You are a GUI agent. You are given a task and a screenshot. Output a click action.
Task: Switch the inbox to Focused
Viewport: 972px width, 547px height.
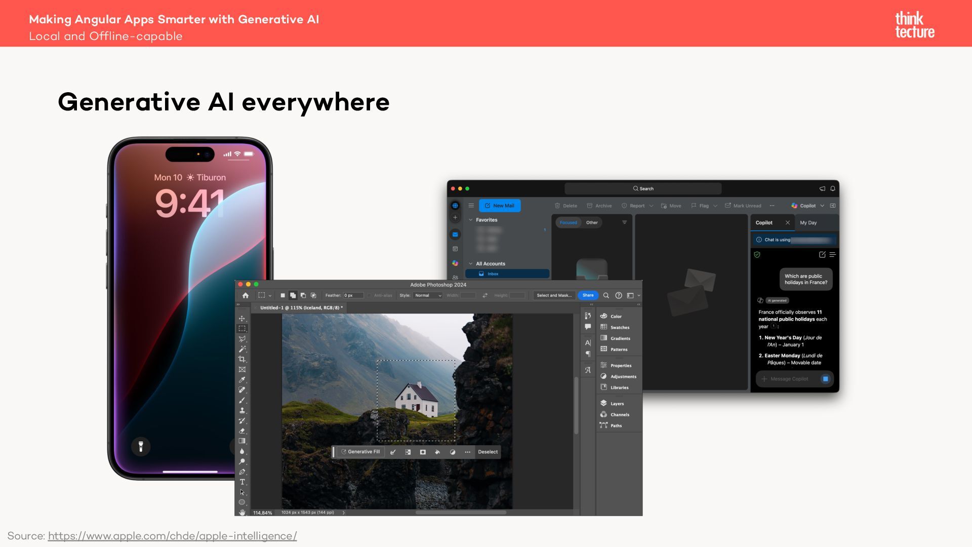pos(568,222)
